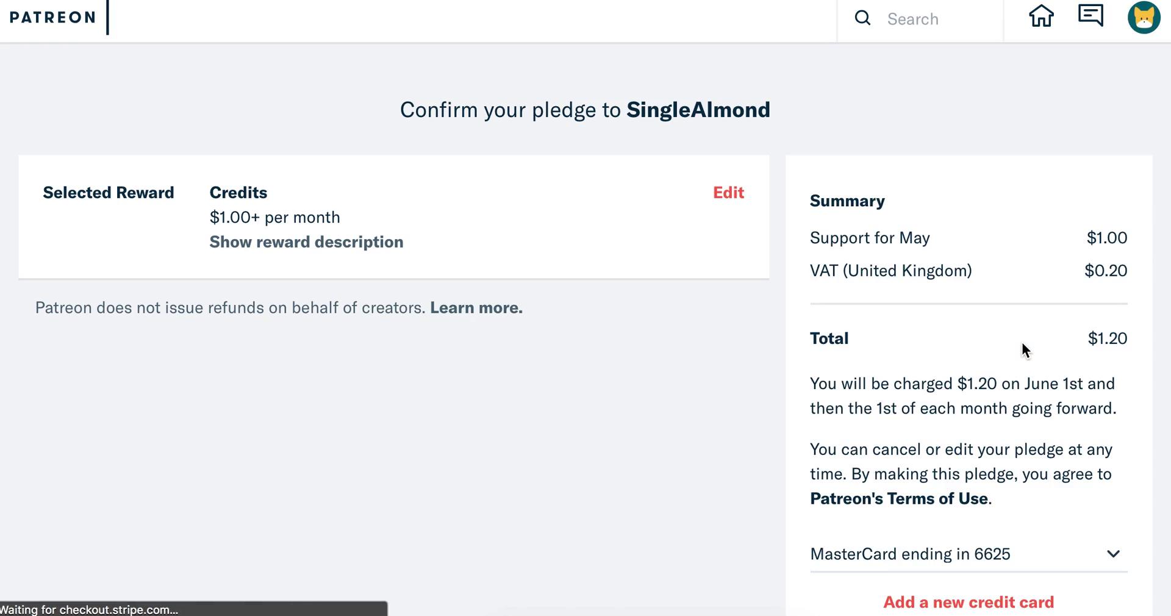Add a new credit card
Image resolution: width=1171 pixels, height=616 pixels.
coord(969,603)
